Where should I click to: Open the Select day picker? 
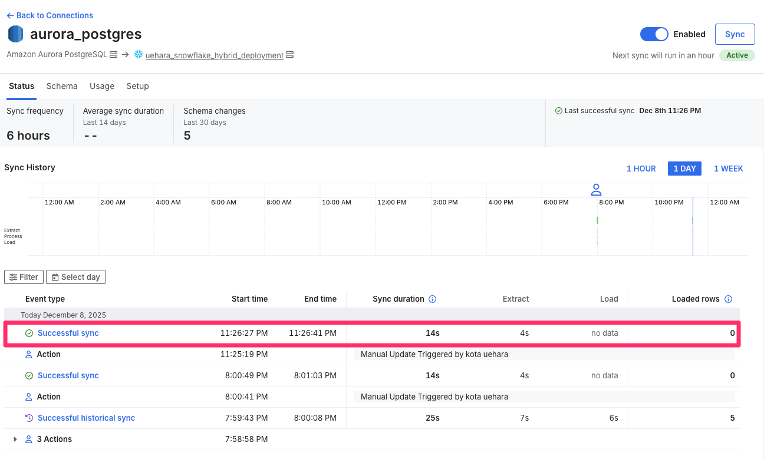(x=75, y=277)
